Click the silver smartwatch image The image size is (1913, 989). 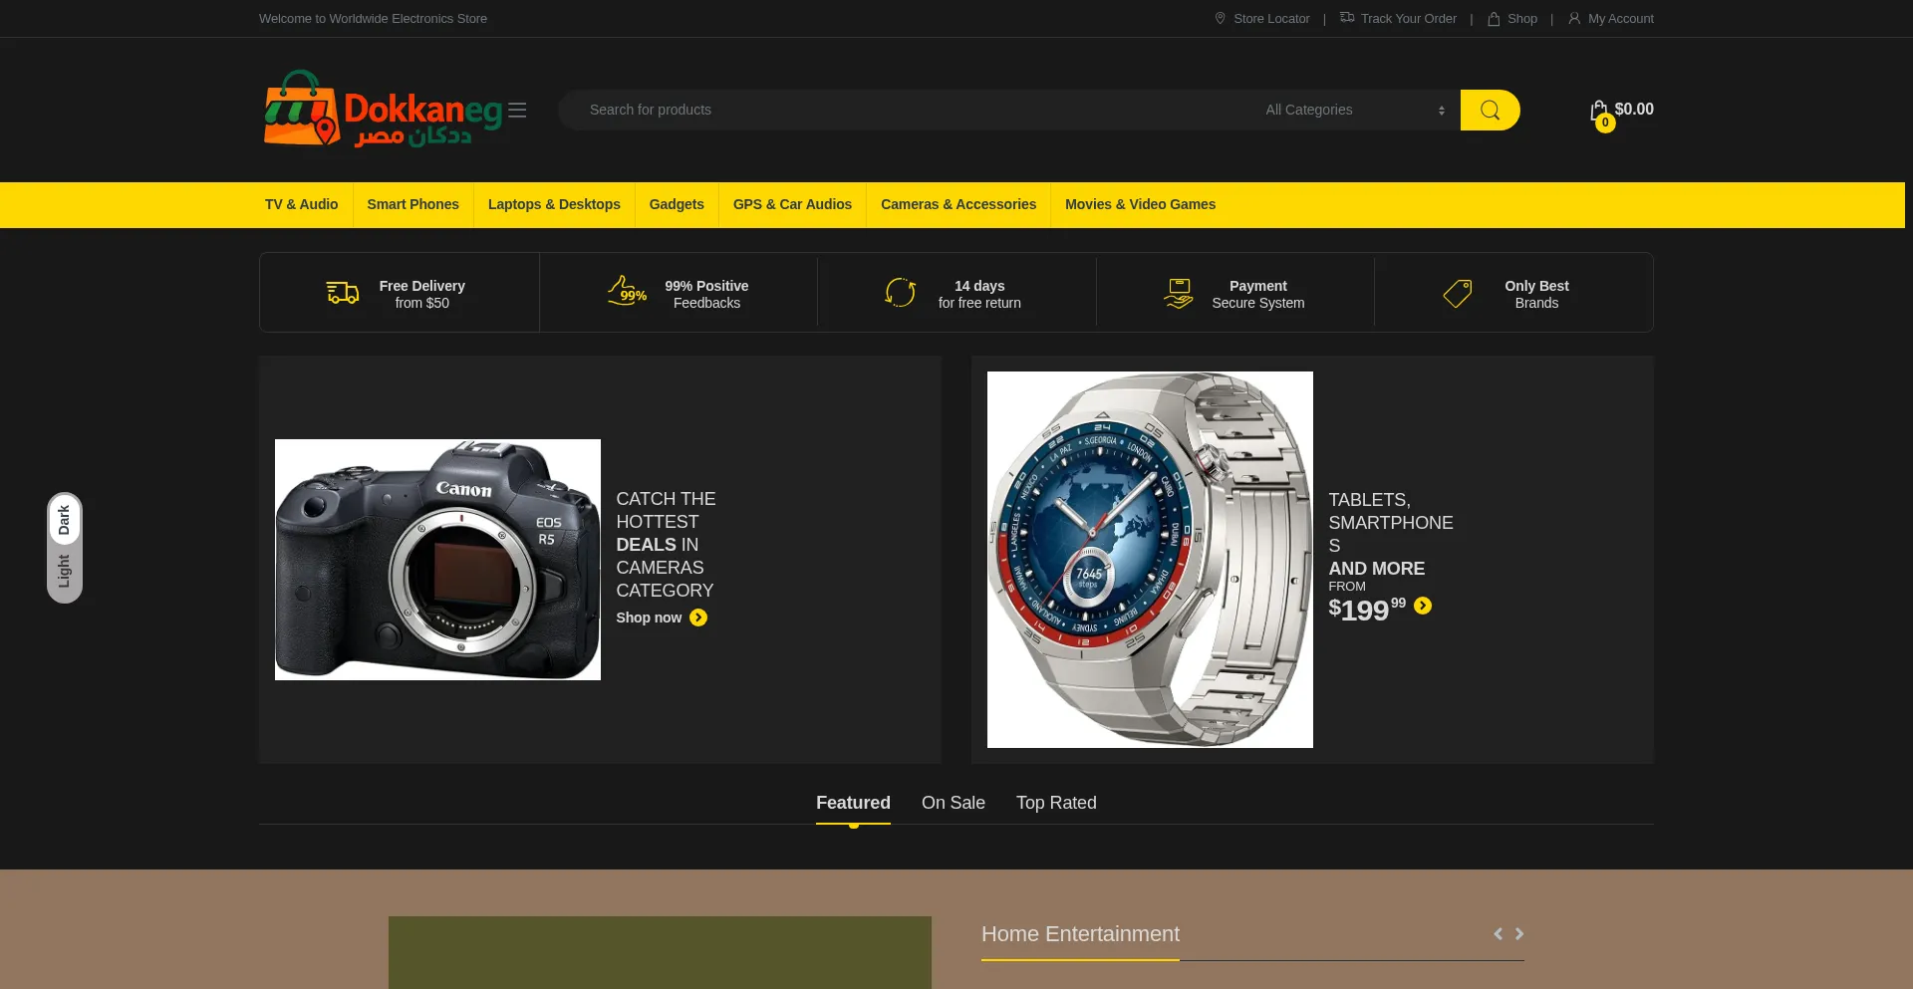[1150, 560]
